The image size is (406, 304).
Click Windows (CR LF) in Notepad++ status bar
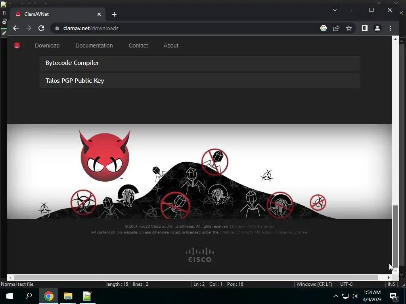(x=314, y=284)
